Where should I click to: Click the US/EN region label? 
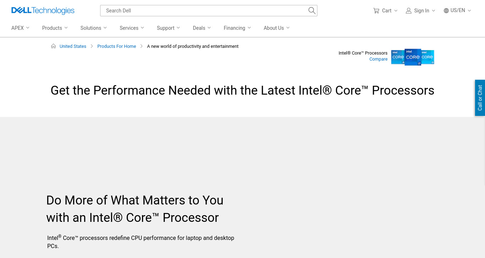458,10
